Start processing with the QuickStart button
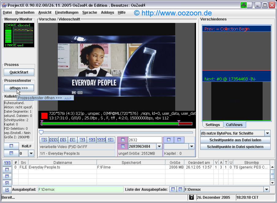This screenshot has height=203, width=277. [x=19, y=72]
